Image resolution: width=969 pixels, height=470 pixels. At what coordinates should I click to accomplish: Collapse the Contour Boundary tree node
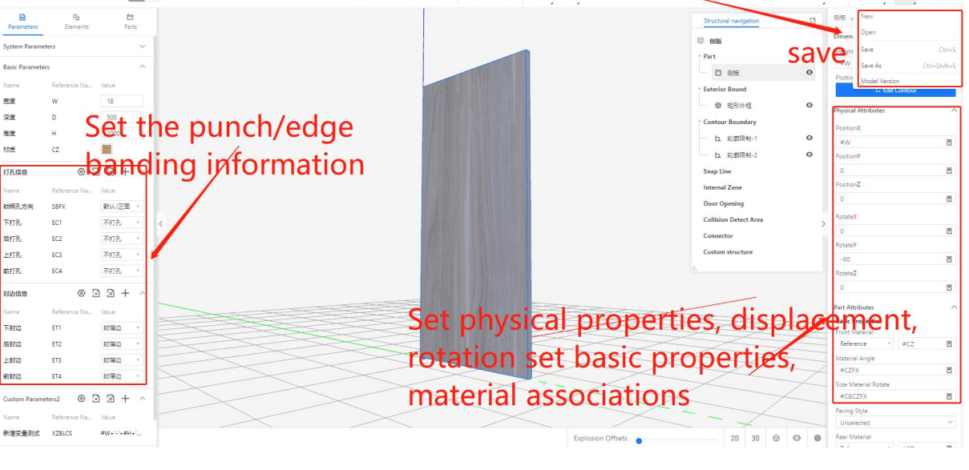click(699, 123)
